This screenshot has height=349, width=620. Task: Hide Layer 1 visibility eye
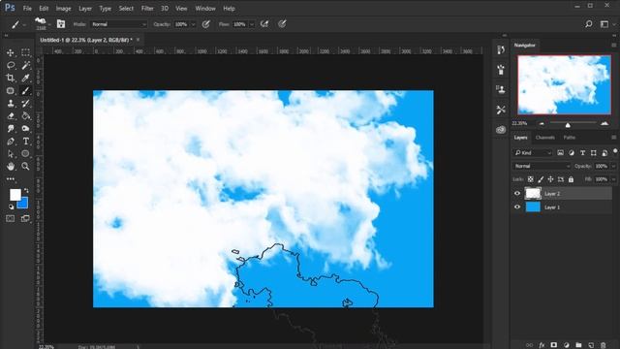tap(517, 206)
